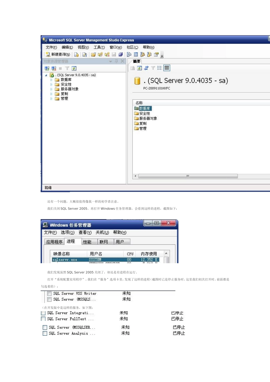Click the Stop icon in Object Explorer
Image resolution: width=270 pixels, height=382 pixels.
click(x=60, y=68)
